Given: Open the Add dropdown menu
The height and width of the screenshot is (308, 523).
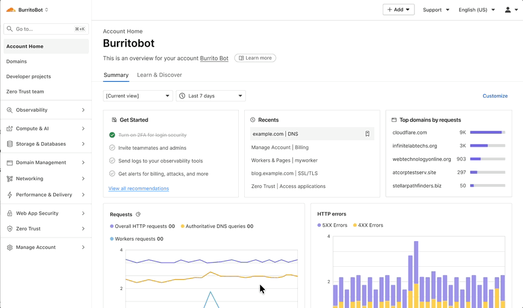Looking at the screenshot, I should tap(399, 10).
